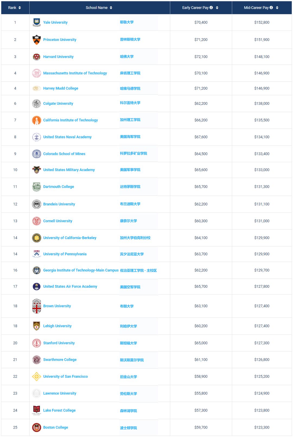
Task: Sort by School Name column arrows
Action: [111, 8]
